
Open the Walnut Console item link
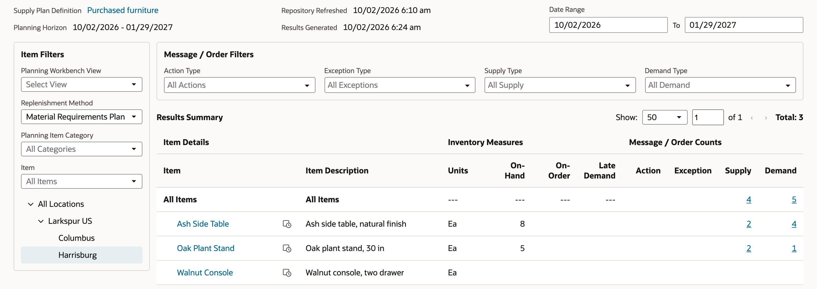(205, 273)
